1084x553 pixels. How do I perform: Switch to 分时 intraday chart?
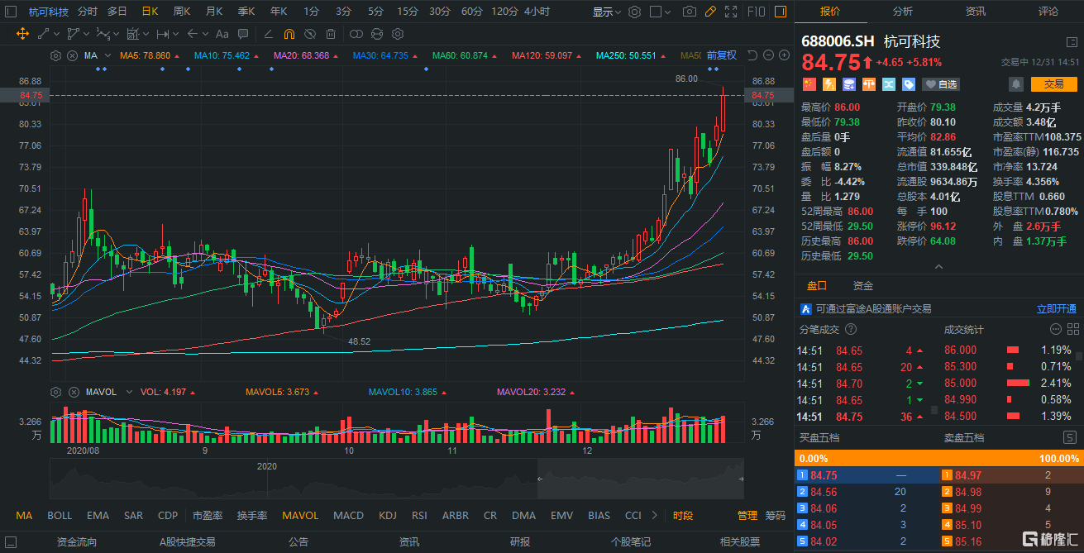tap(87, 12)
